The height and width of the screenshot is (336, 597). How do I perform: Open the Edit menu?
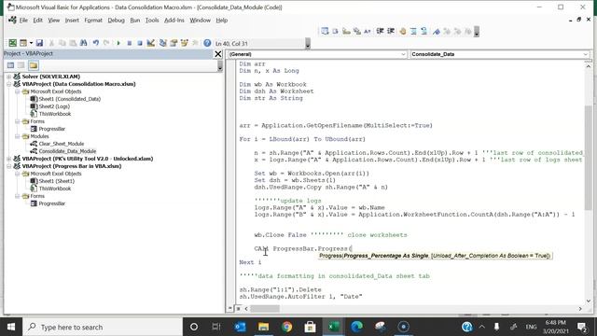37,21
